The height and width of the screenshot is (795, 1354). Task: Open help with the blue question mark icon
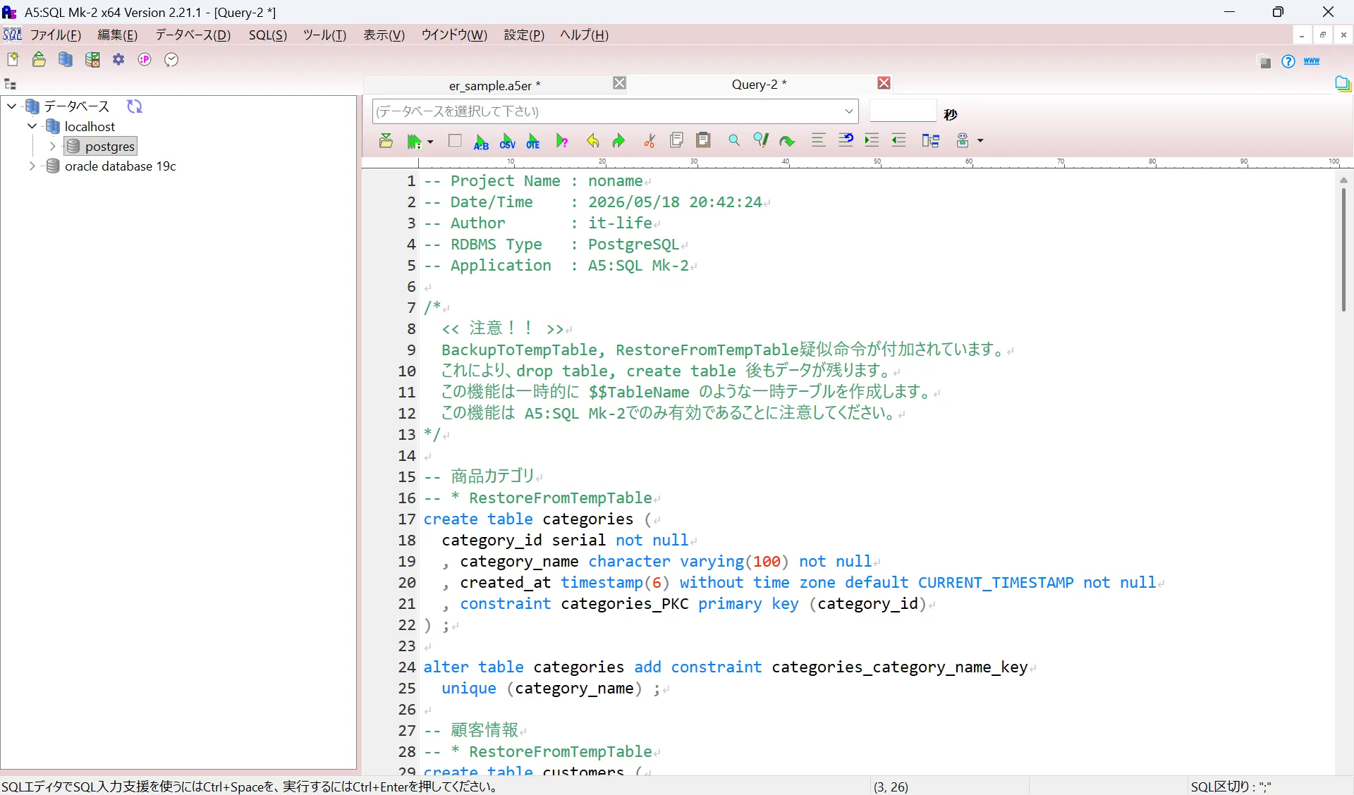point(1288,62)
